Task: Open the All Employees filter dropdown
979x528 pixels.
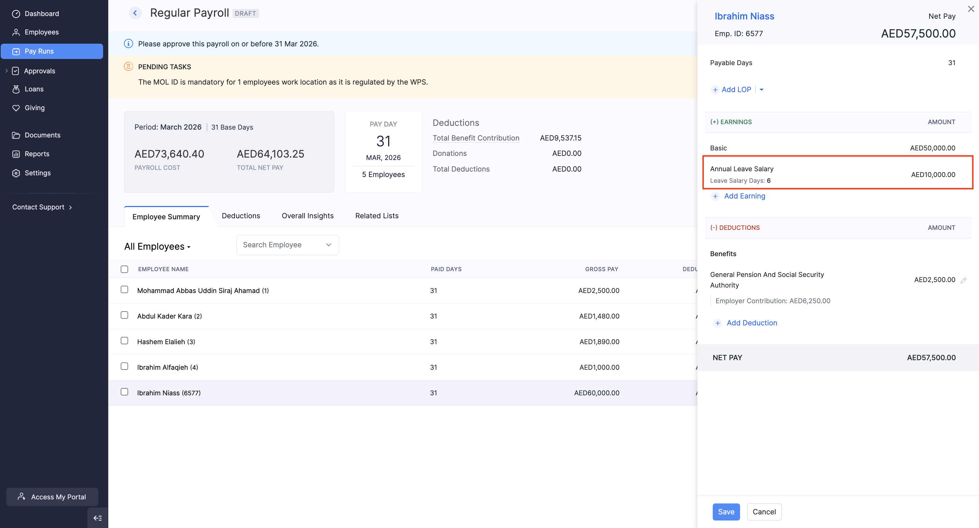Action: point(157,247)
